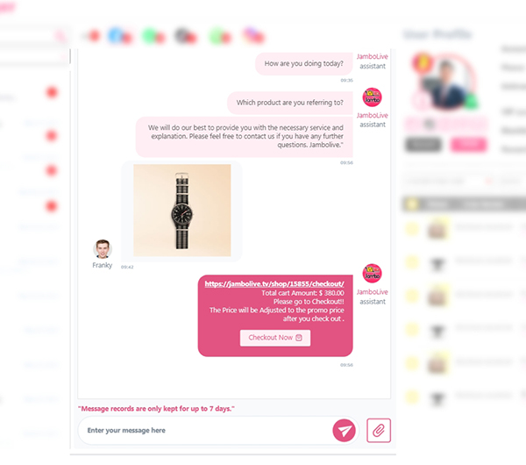Screen dimensions: 526x465
Task: Open the jambolive.tv checkout link
Action: tap(274, 283)
